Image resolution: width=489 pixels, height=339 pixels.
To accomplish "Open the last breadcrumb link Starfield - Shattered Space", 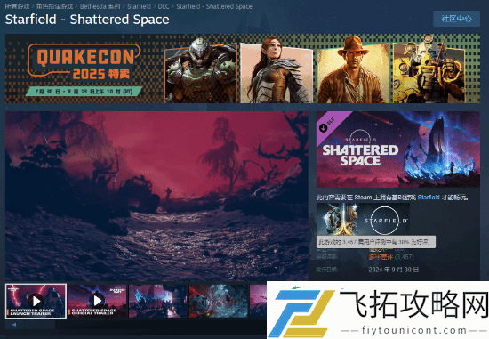I will (x=214, y=6).
